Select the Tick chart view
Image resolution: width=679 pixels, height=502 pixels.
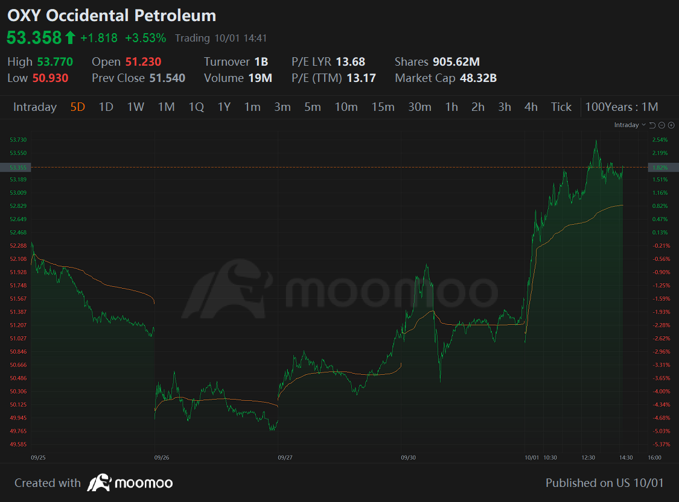(561, 107)
